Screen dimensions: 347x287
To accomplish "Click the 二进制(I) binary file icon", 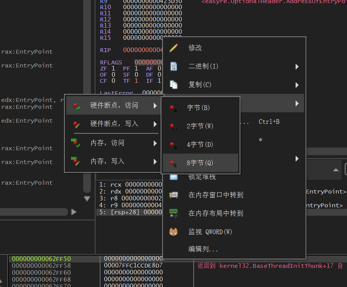I will pyautogui.click(x=174, y=66).
